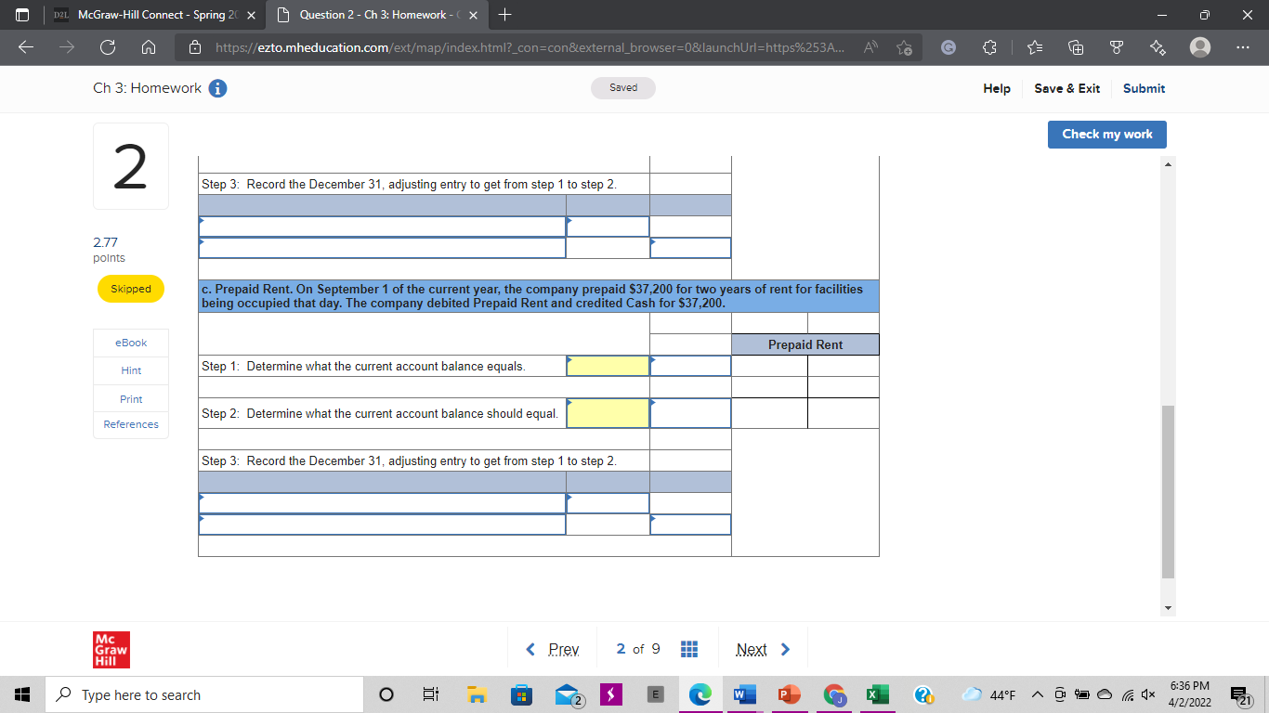
Task: Open the question grid navigator icon
Action: [689, 649]
